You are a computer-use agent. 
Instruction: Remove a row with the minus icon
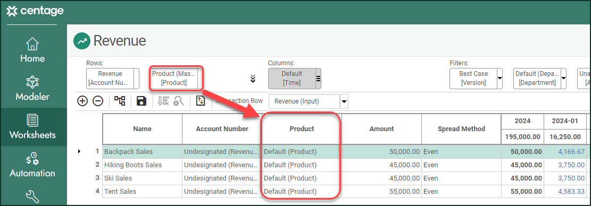(x=98, y=101)
